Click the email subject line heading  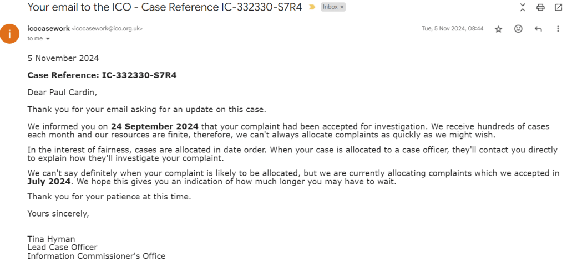(x=165, y=7)
